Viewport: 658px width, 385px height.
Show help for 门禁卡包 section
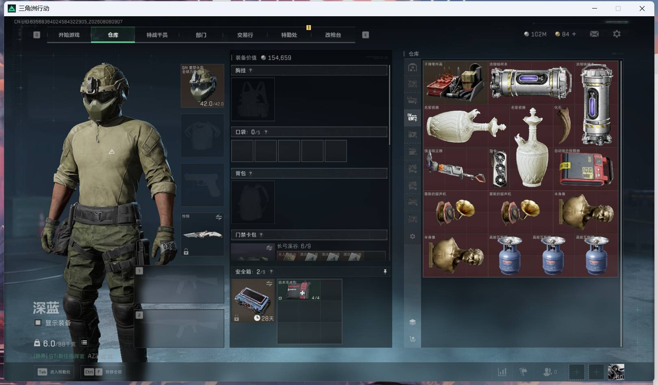261,235
